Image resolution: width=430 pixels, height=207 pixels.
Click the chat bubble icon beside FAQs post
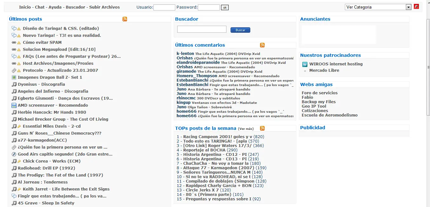(14, 57)
